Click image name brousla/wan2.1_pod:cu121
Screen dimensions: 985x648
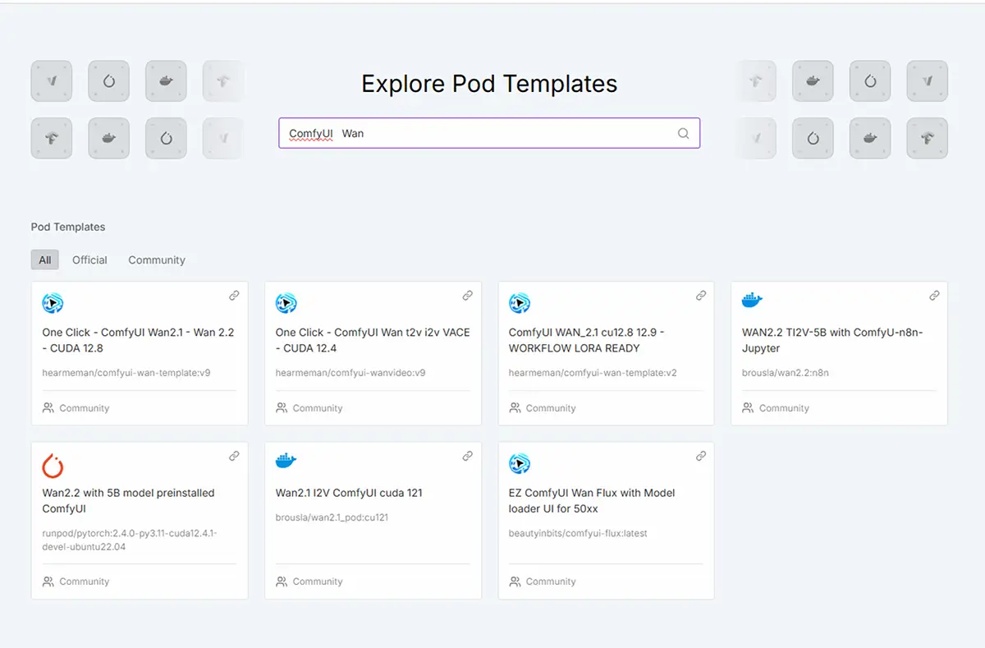[x=332, y=517]
